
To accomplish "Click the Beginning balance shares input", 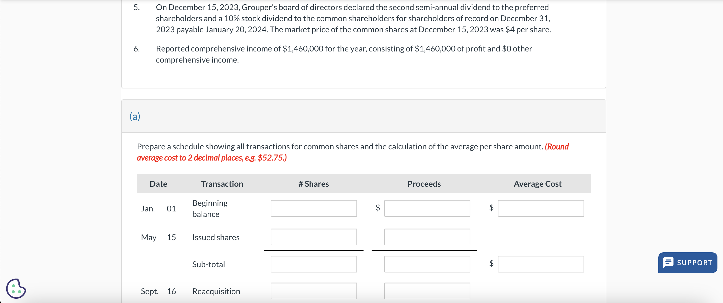I will tap(314, 208).
